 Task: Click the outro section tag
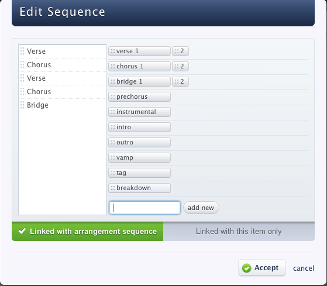(139, 142)
